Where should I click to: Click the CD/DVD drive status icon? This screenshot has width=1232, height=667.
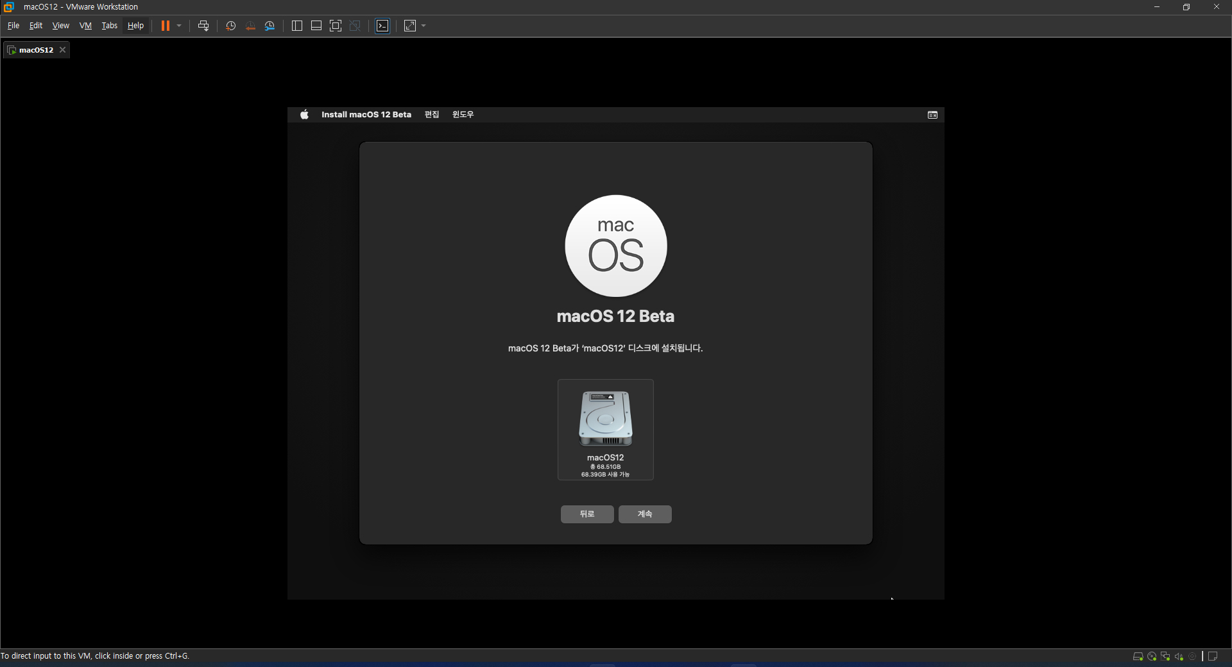(1152, 657)
